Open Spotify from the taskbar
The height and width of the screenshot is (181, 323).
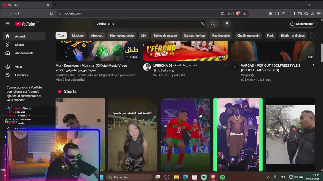tap(222, 177)
